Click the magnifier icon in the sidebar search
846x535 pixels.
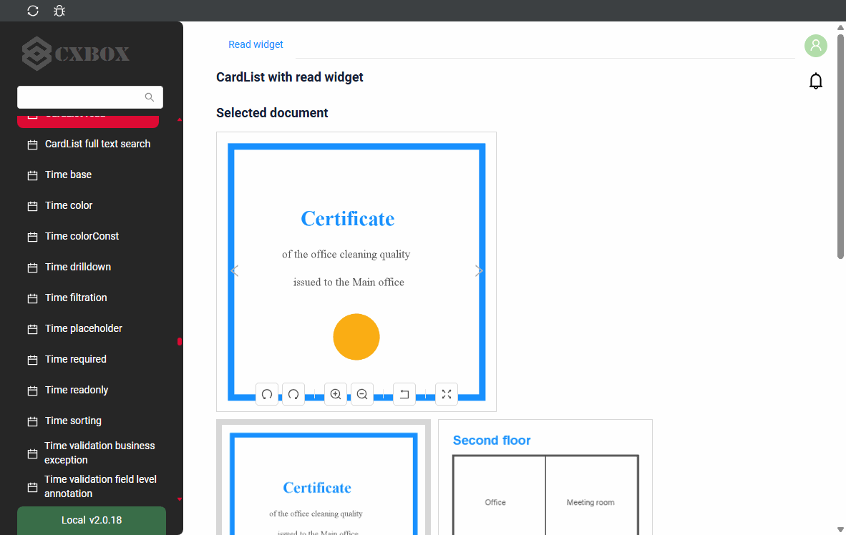click(x=150, y=97)
